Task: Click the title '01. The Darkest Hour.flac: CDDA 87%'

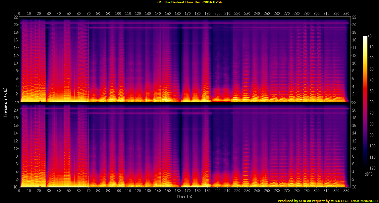Action: (189, 2)
